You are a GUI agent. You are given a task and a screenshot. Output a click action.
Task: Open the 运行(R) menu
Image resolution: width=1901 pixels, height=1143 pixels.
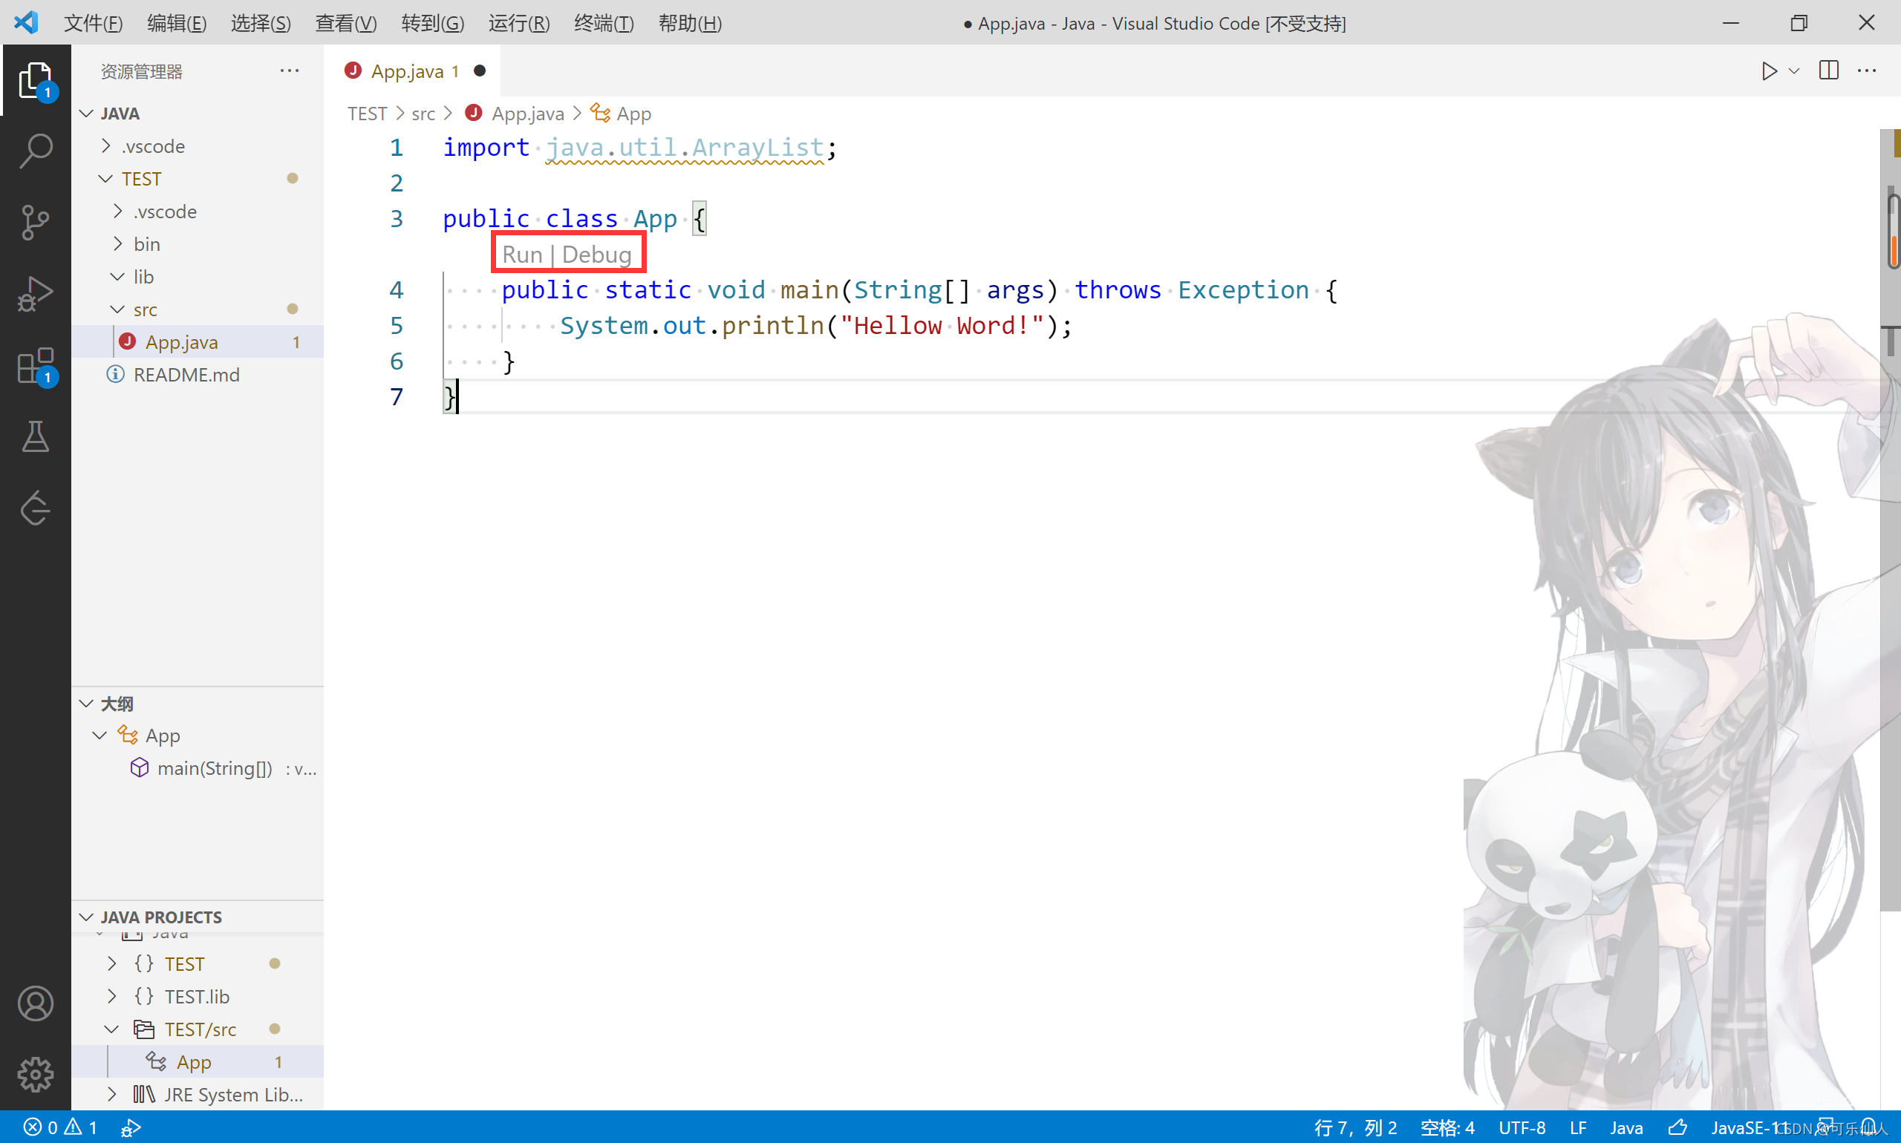tap(519, 23)
